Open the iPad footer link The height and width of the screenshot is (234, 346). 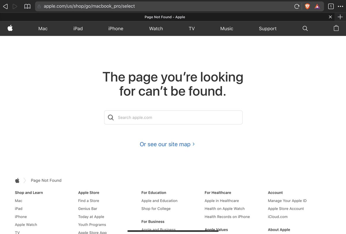(18, 209)
